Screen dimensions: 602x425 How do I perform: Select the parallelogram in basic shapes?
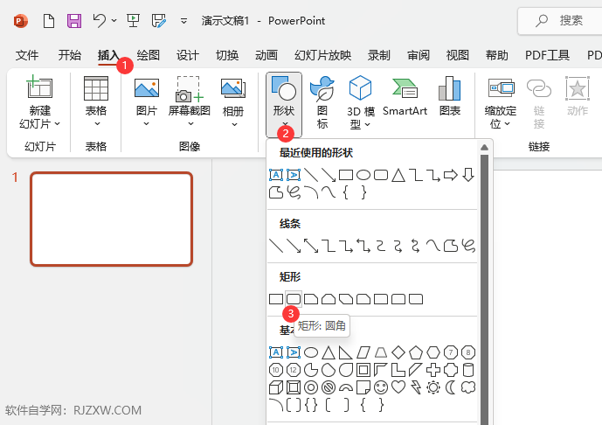tap(363, 352)
